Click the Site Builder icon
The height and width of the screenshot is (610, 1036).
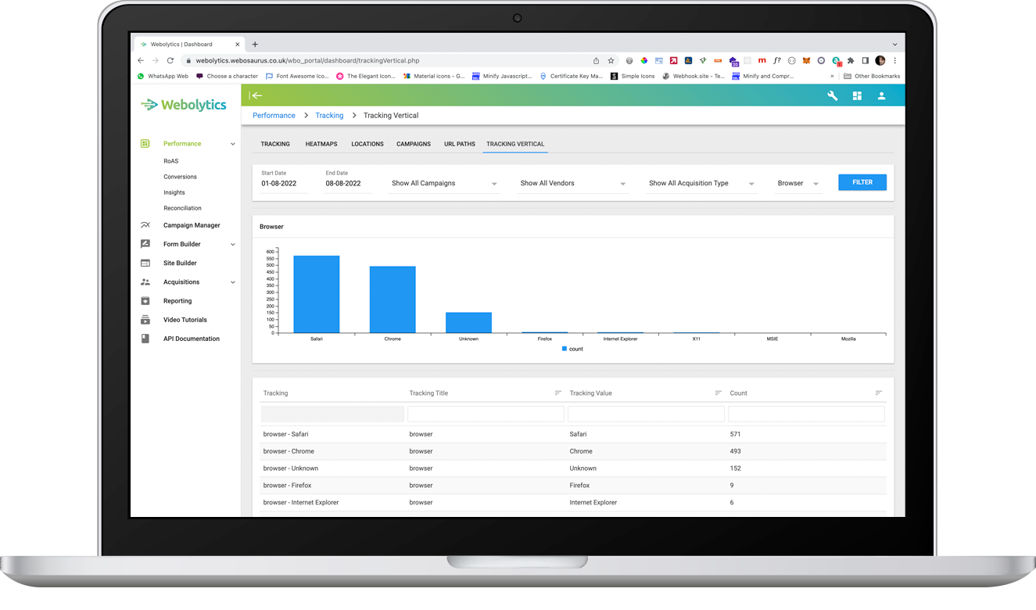tap(145, 263)
